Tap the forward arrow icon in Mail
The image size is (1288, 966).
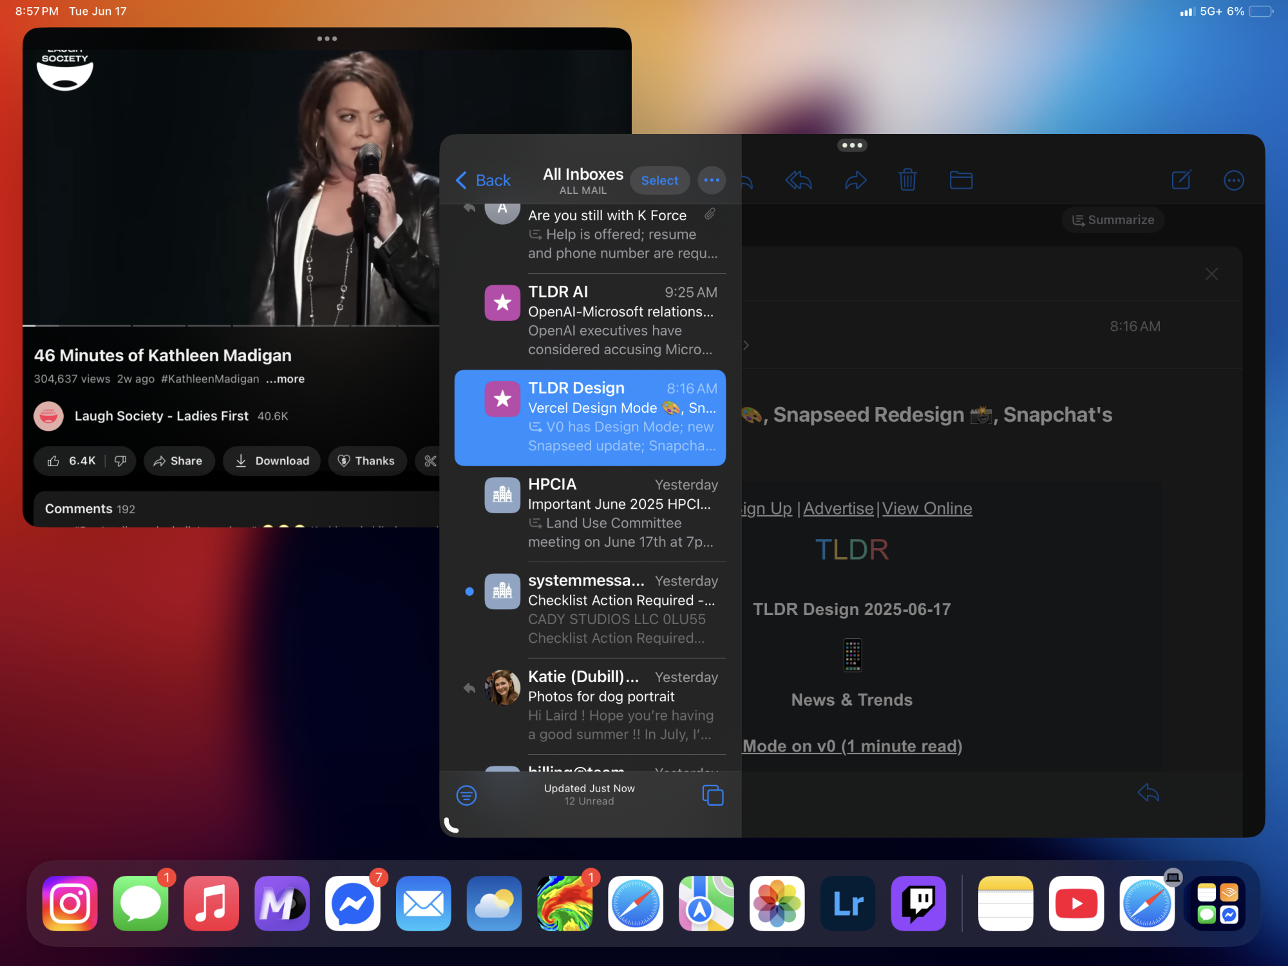tap(855, 180)
